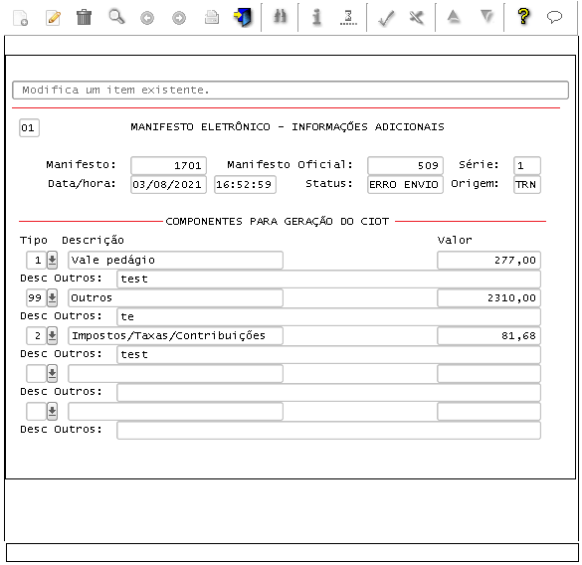Click Manifesto Oficial field 509
The height and width of the screenshot is (565, 582).
405,165
